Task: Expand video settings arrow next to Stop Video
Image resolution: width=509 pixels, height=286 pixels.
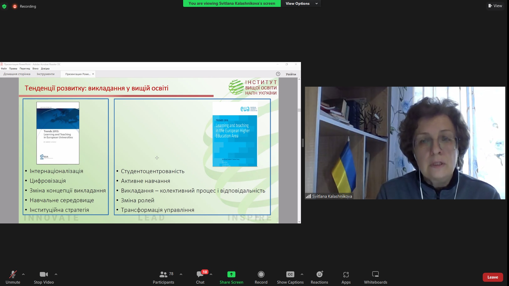Action: [x=56, y=274]
